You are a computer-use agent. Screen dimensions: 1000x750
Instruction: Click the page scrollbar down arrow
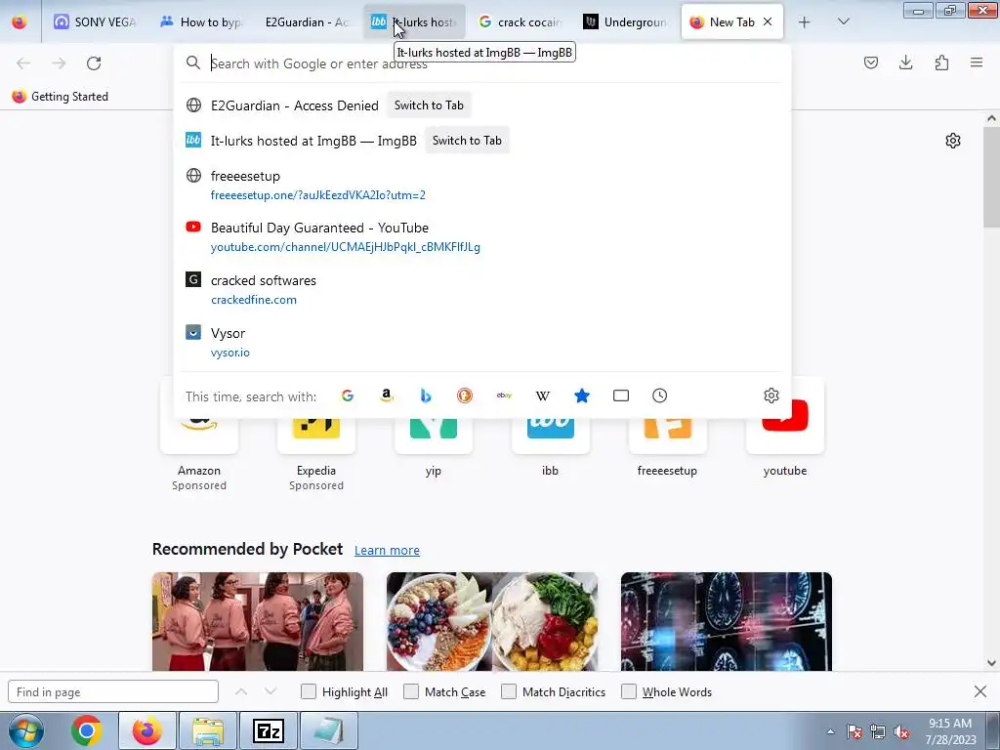point(991,663)
